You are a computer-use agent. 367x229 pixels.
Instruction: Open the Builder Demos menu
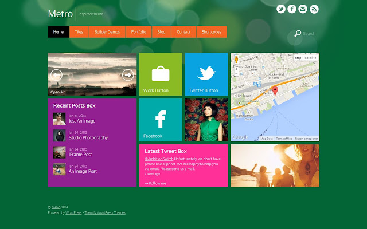tap(107, 32)
